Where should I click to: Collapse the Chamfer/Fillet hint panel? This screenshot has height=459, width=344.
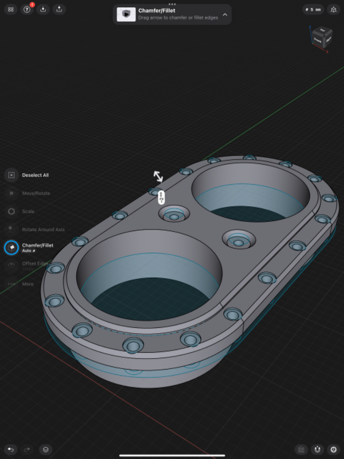225,15
